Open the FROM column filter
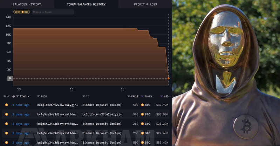Image resolution: width=280 pixels, height=146 pixels. coord(39,96)
